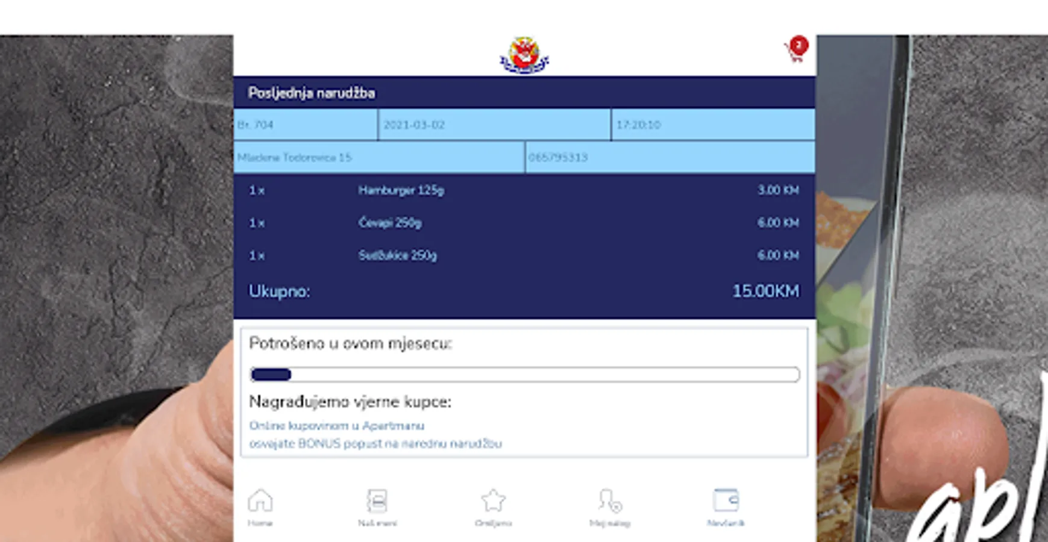Open the shopping cart icon
Screen dimensions: 1048x542
click(x=797, y=49)
